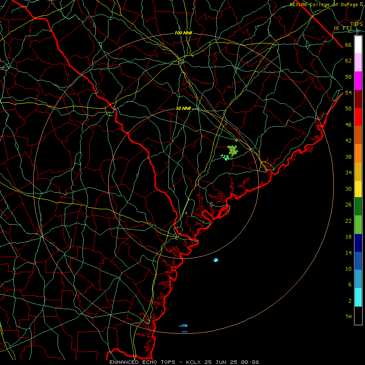Click the light pink swatch between 62 and 66

click(358, 62)
